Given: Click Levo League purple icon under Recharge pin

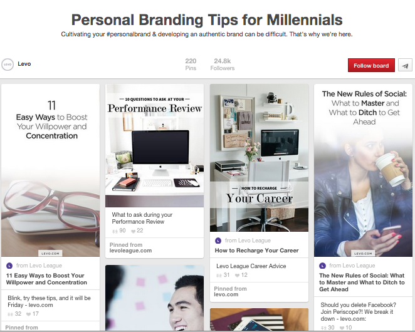Looking at the screenshot, I should pyautogui.click(x=218, y=241).
